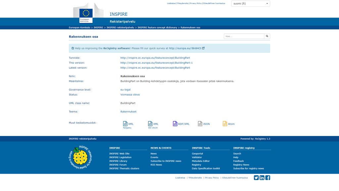Open Validator footer link
The image size is (339, 191).
click(197, 157)
